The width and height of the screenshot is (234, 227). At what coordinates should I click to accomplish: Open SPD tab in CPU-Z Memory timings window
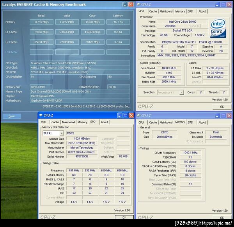(x=190, y=123)
